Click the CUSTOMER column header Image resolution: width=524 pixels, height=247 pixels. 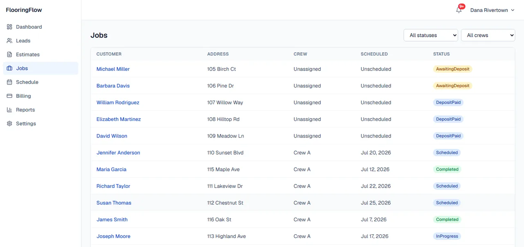click(109, 54)
